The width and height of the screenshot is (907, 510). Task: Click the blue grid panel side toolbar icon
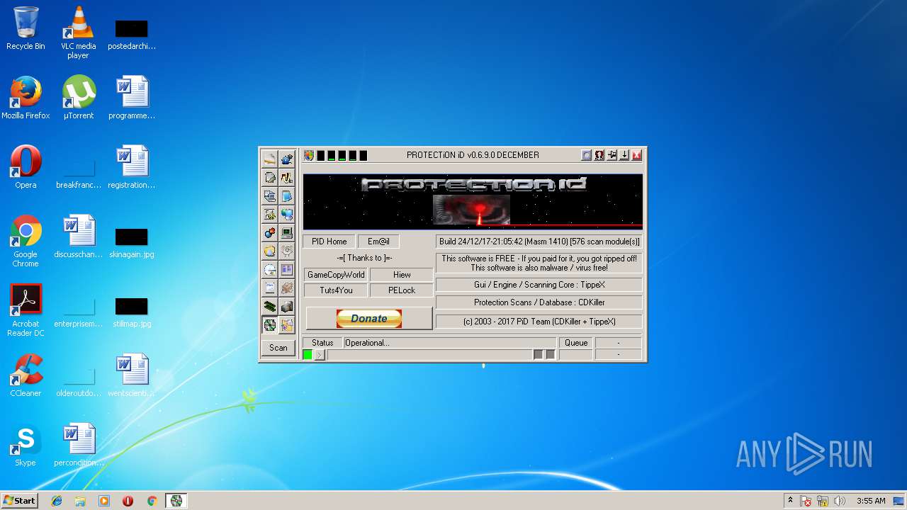(287, 269)
